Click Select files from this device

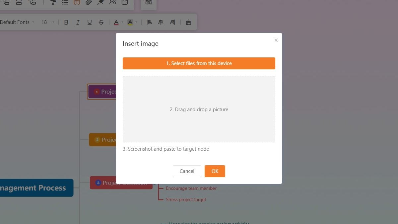click(199, 63)
